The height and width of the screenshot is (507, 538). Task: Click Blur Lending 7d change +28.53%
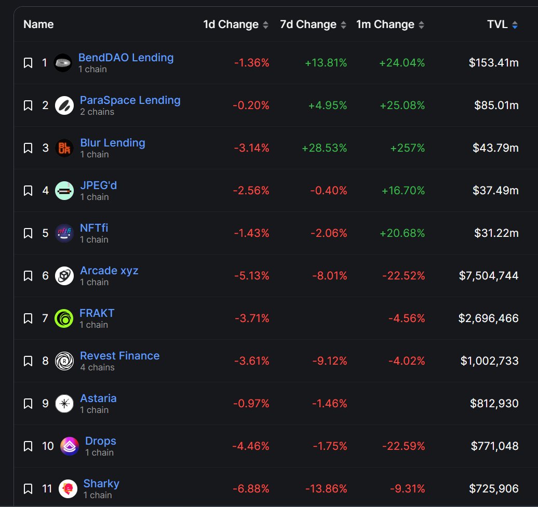point(324,148)
